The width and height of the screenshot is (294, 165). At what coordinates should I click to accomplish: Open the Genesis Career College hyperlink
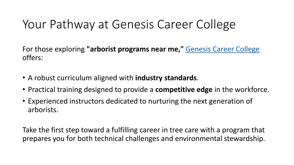(x=223, y=49)
